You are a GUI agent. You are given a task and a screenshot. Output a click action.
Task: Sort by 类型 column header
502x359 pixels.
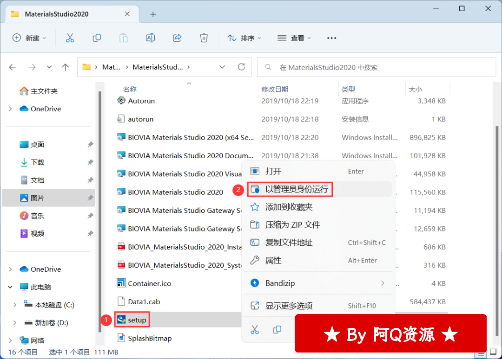click(x=348, y=89)
